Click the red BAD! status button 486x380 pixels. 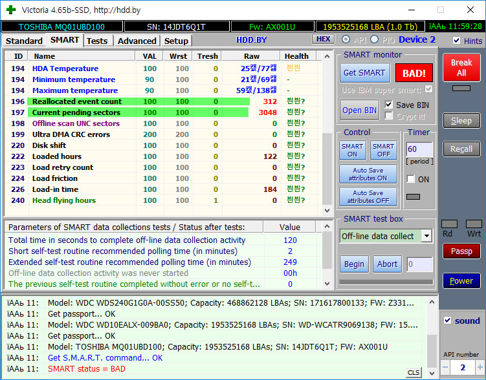pyautogui.click(x=414, y=73)
